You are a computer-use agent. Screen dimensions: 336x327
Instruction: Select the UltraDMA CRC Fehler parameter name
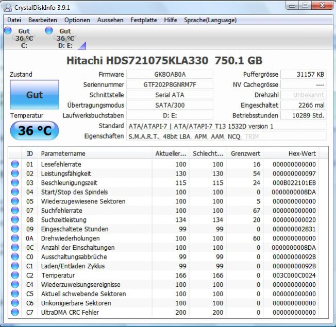70,312
